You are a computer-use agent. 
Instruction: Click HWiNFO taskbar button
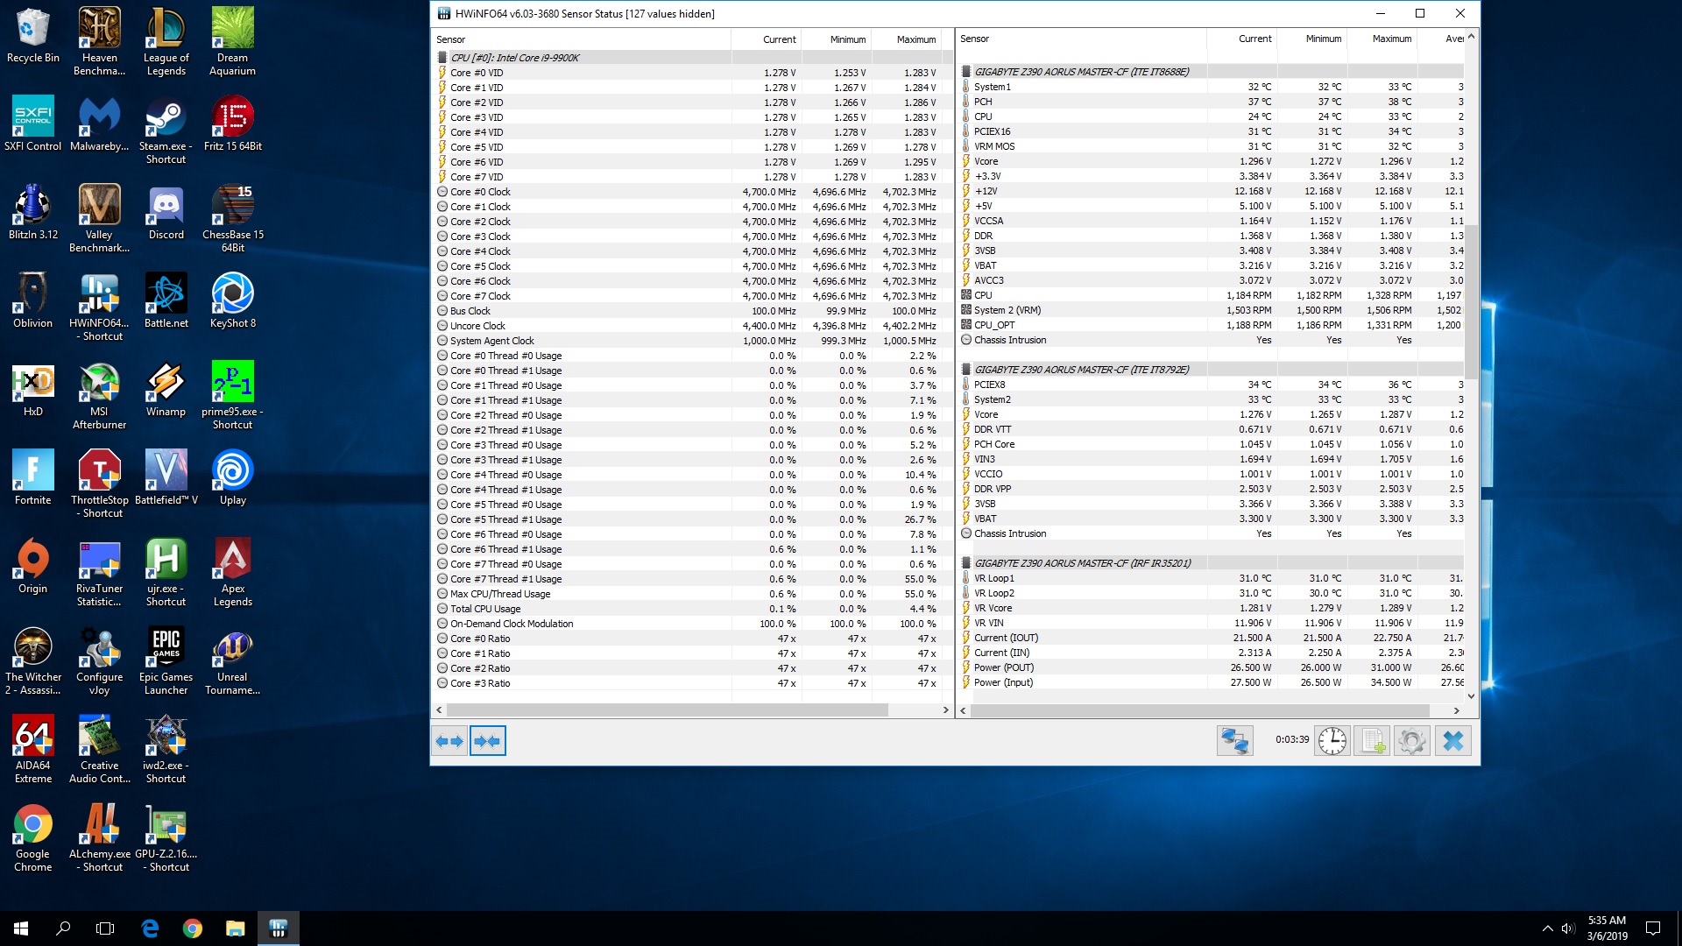279,928
